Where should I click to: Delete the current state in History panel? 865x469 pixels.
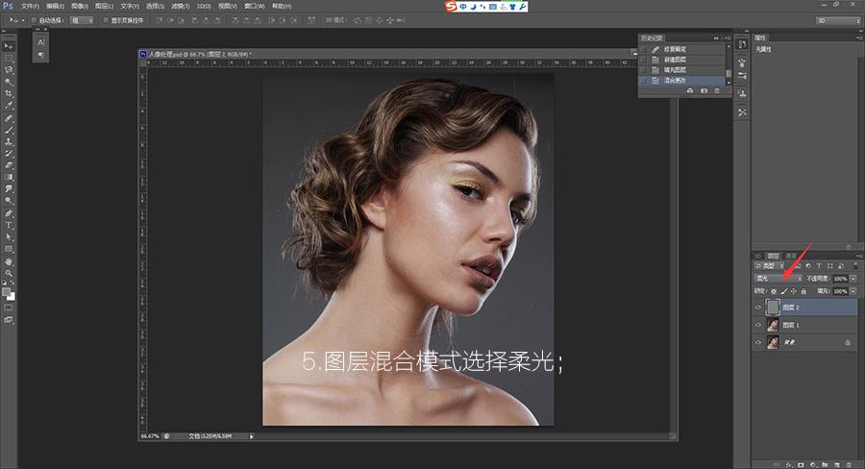716,90
